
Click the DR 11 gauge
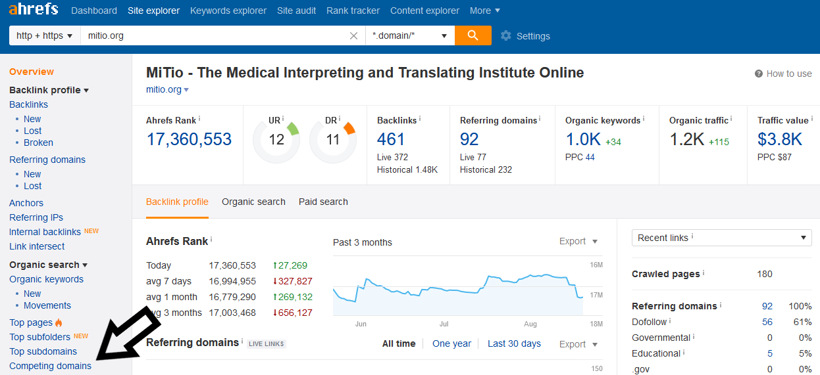(333, 140)
